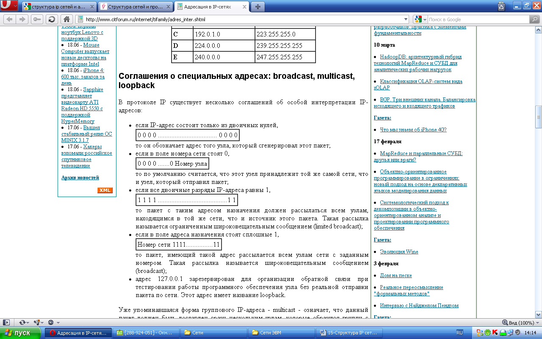542x339 pixels.
Task: Open the address bar history dropdown
Action: [x=406, y=19]
